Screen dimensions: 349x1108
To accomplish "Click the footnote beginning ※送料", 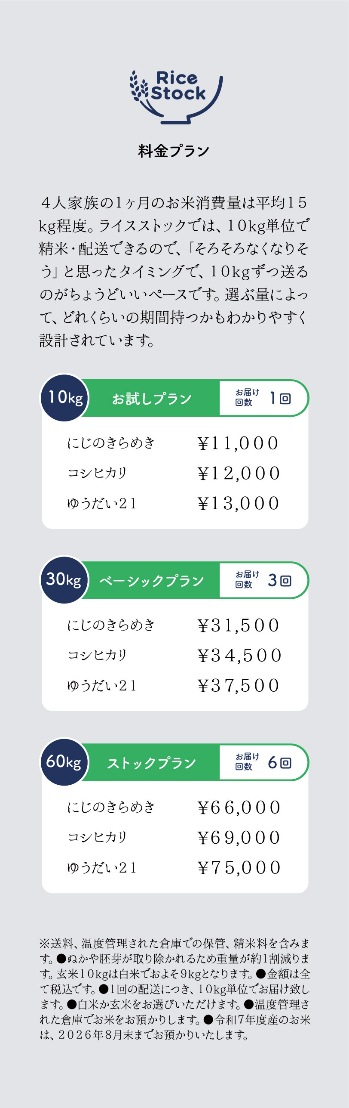I will point(174,989).
